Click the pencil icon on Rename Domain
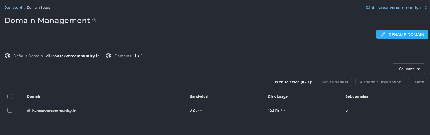Screen dimensions: 430x135 [x=382, y=35]
